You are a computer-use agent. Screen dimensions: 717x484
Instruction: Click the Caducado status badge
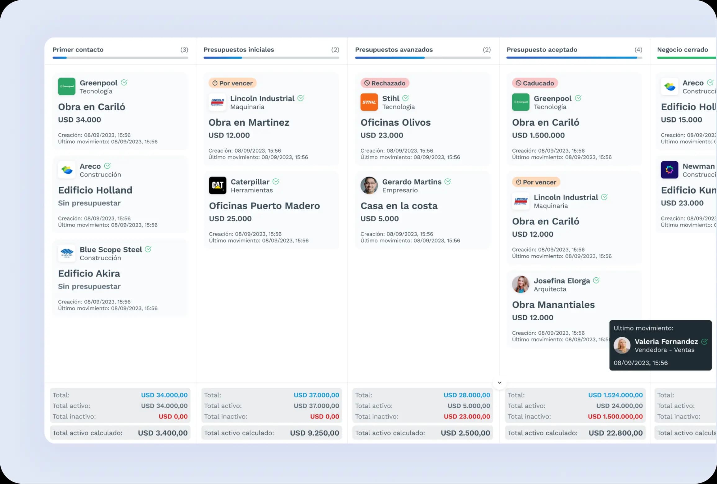[x=535, y=83]
